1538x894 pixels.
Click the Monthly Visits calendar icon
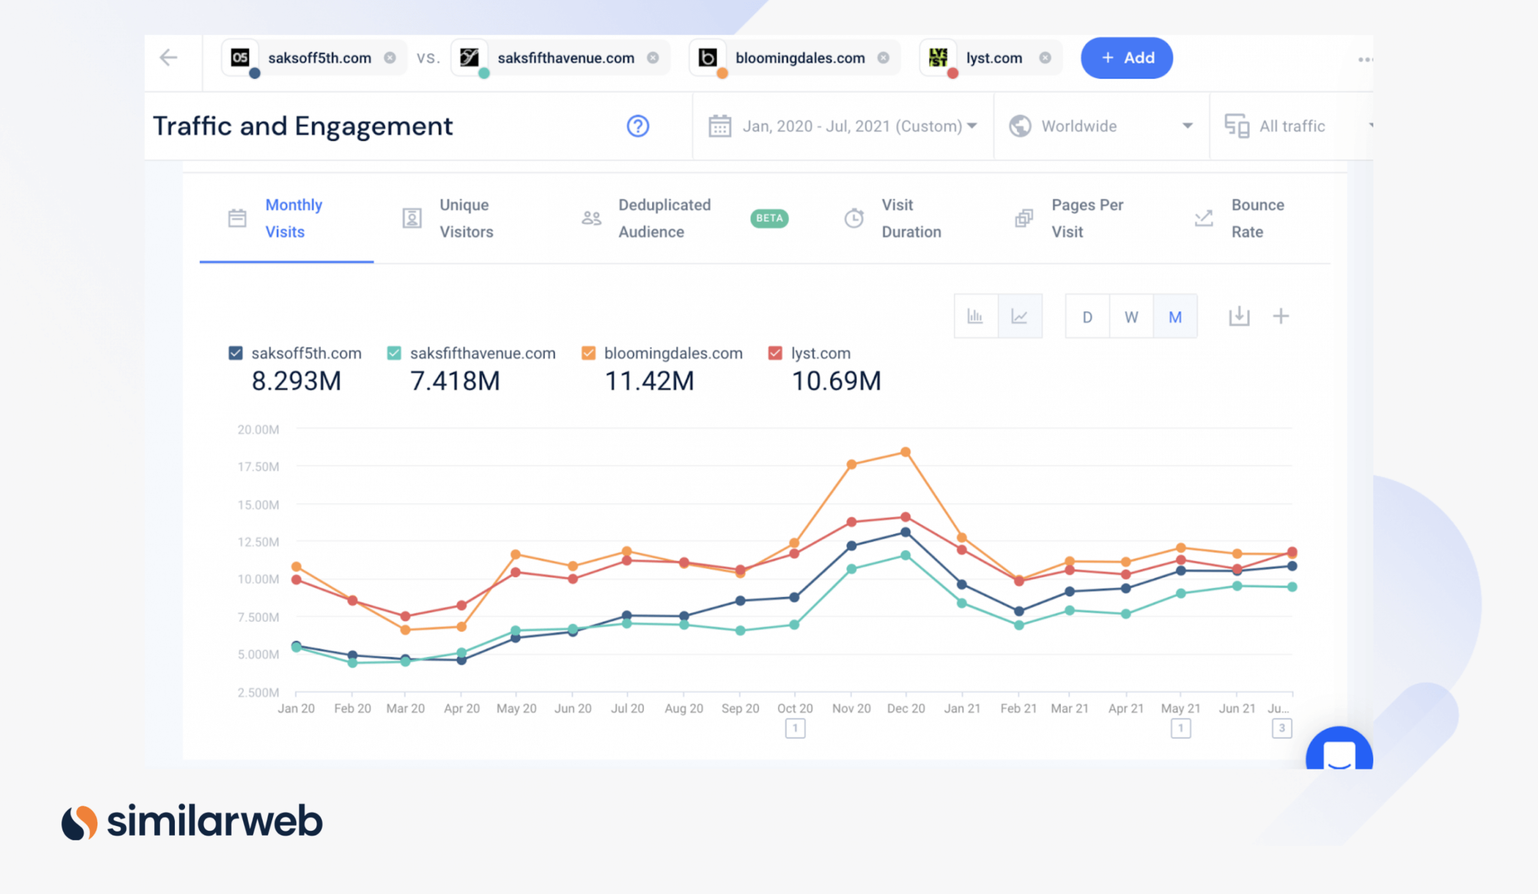click(237, 218)
